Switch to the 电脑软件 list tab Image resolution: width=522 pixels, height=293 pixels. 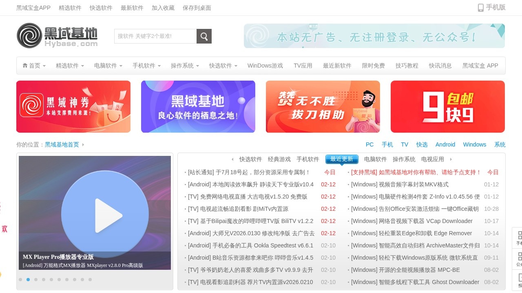(x=375, y=159)
